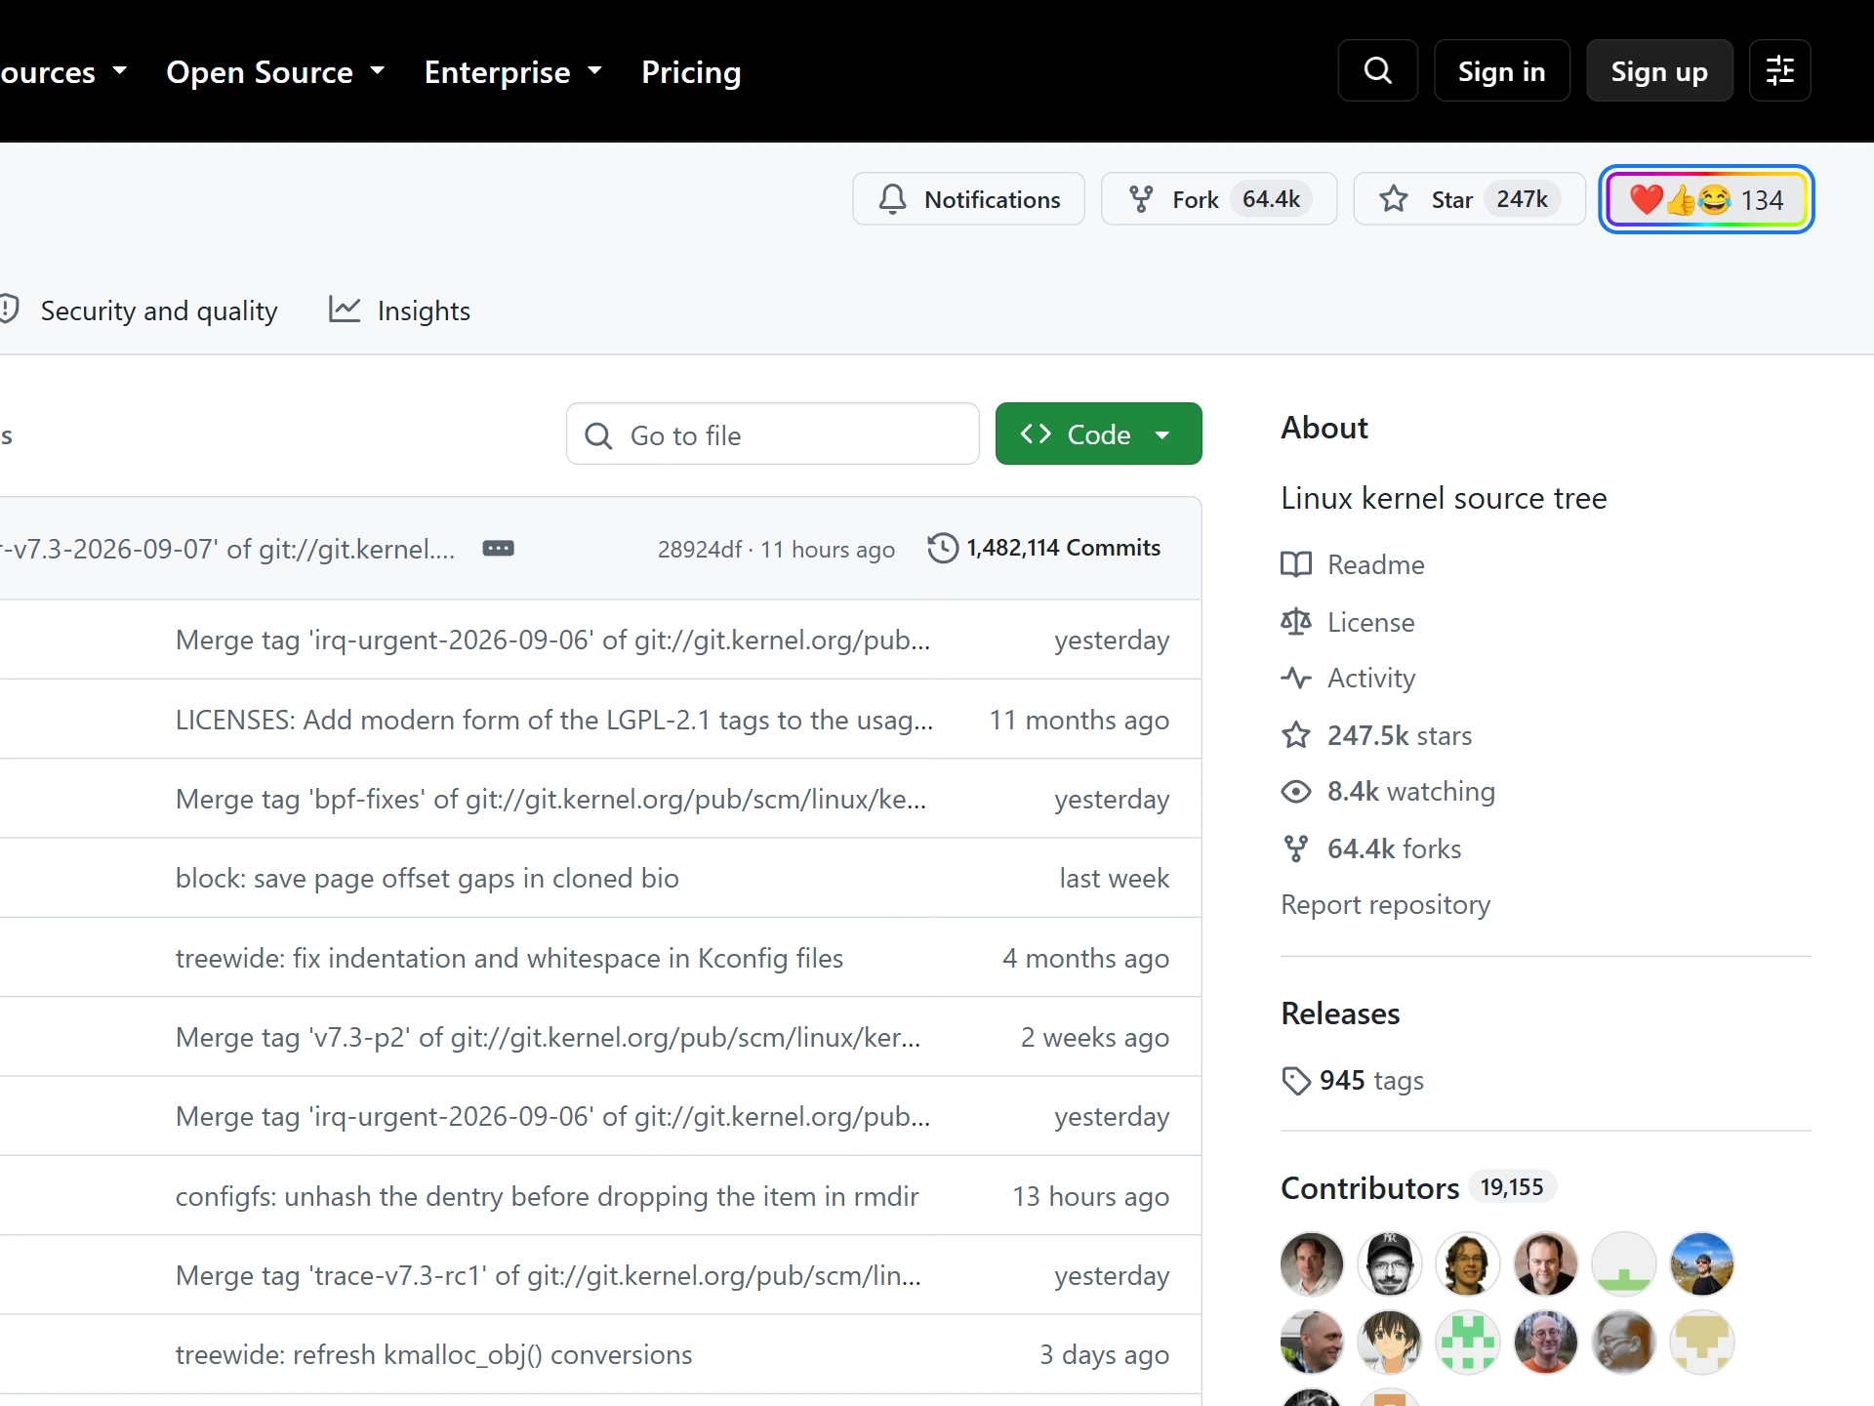Click Sign in
The image size is (1874, 1406).
pyautogui.click(x=1501, y=70)
